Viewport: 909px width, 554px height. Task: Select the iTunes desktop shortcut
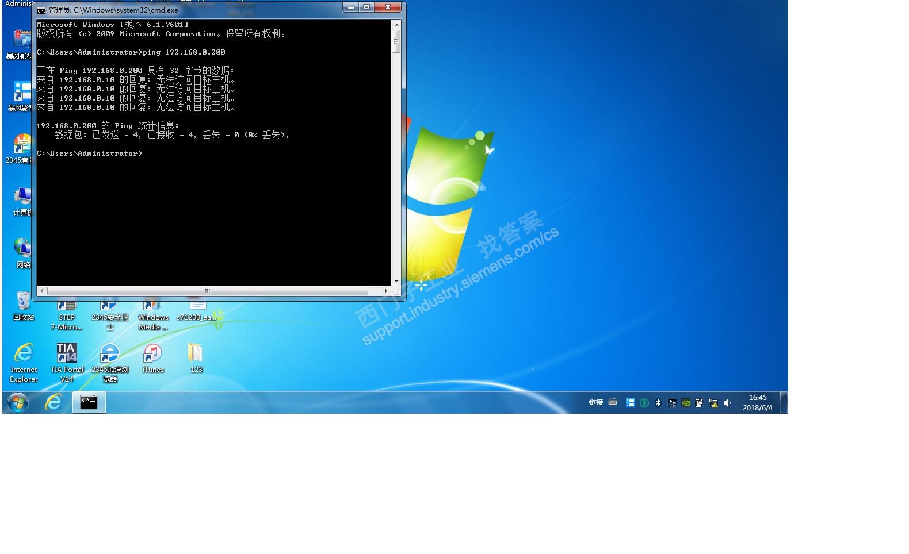[153, 359]
